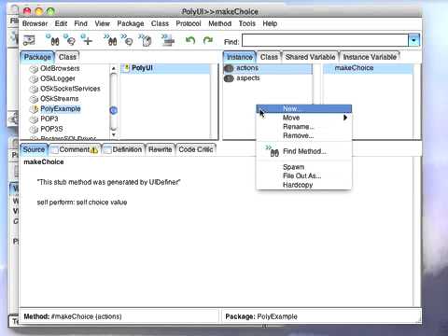Choose Rename... in the context menu
The width and height of the screenshot is (448, 336).
coord(304,127)
